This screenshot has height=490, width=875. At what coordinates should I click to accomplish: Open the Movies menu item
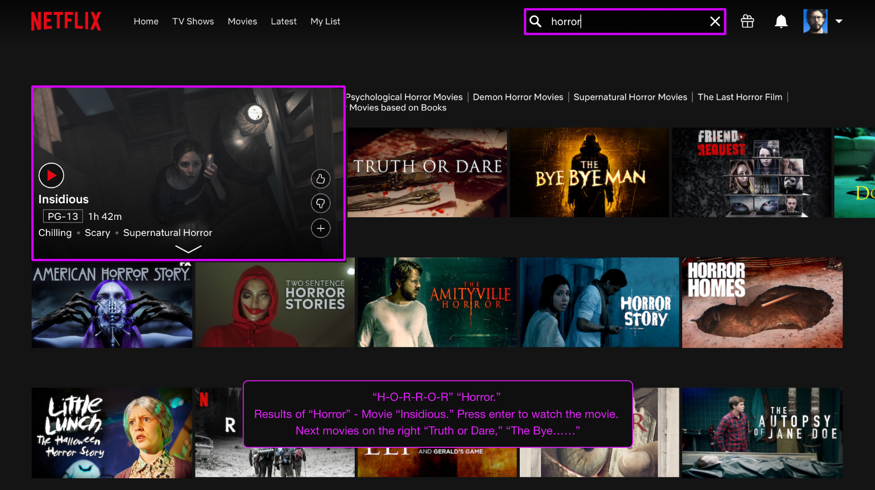pyautogui.click(x=243, y=21)
